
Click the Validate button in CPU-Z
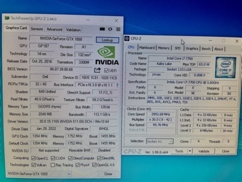(204, 151)
